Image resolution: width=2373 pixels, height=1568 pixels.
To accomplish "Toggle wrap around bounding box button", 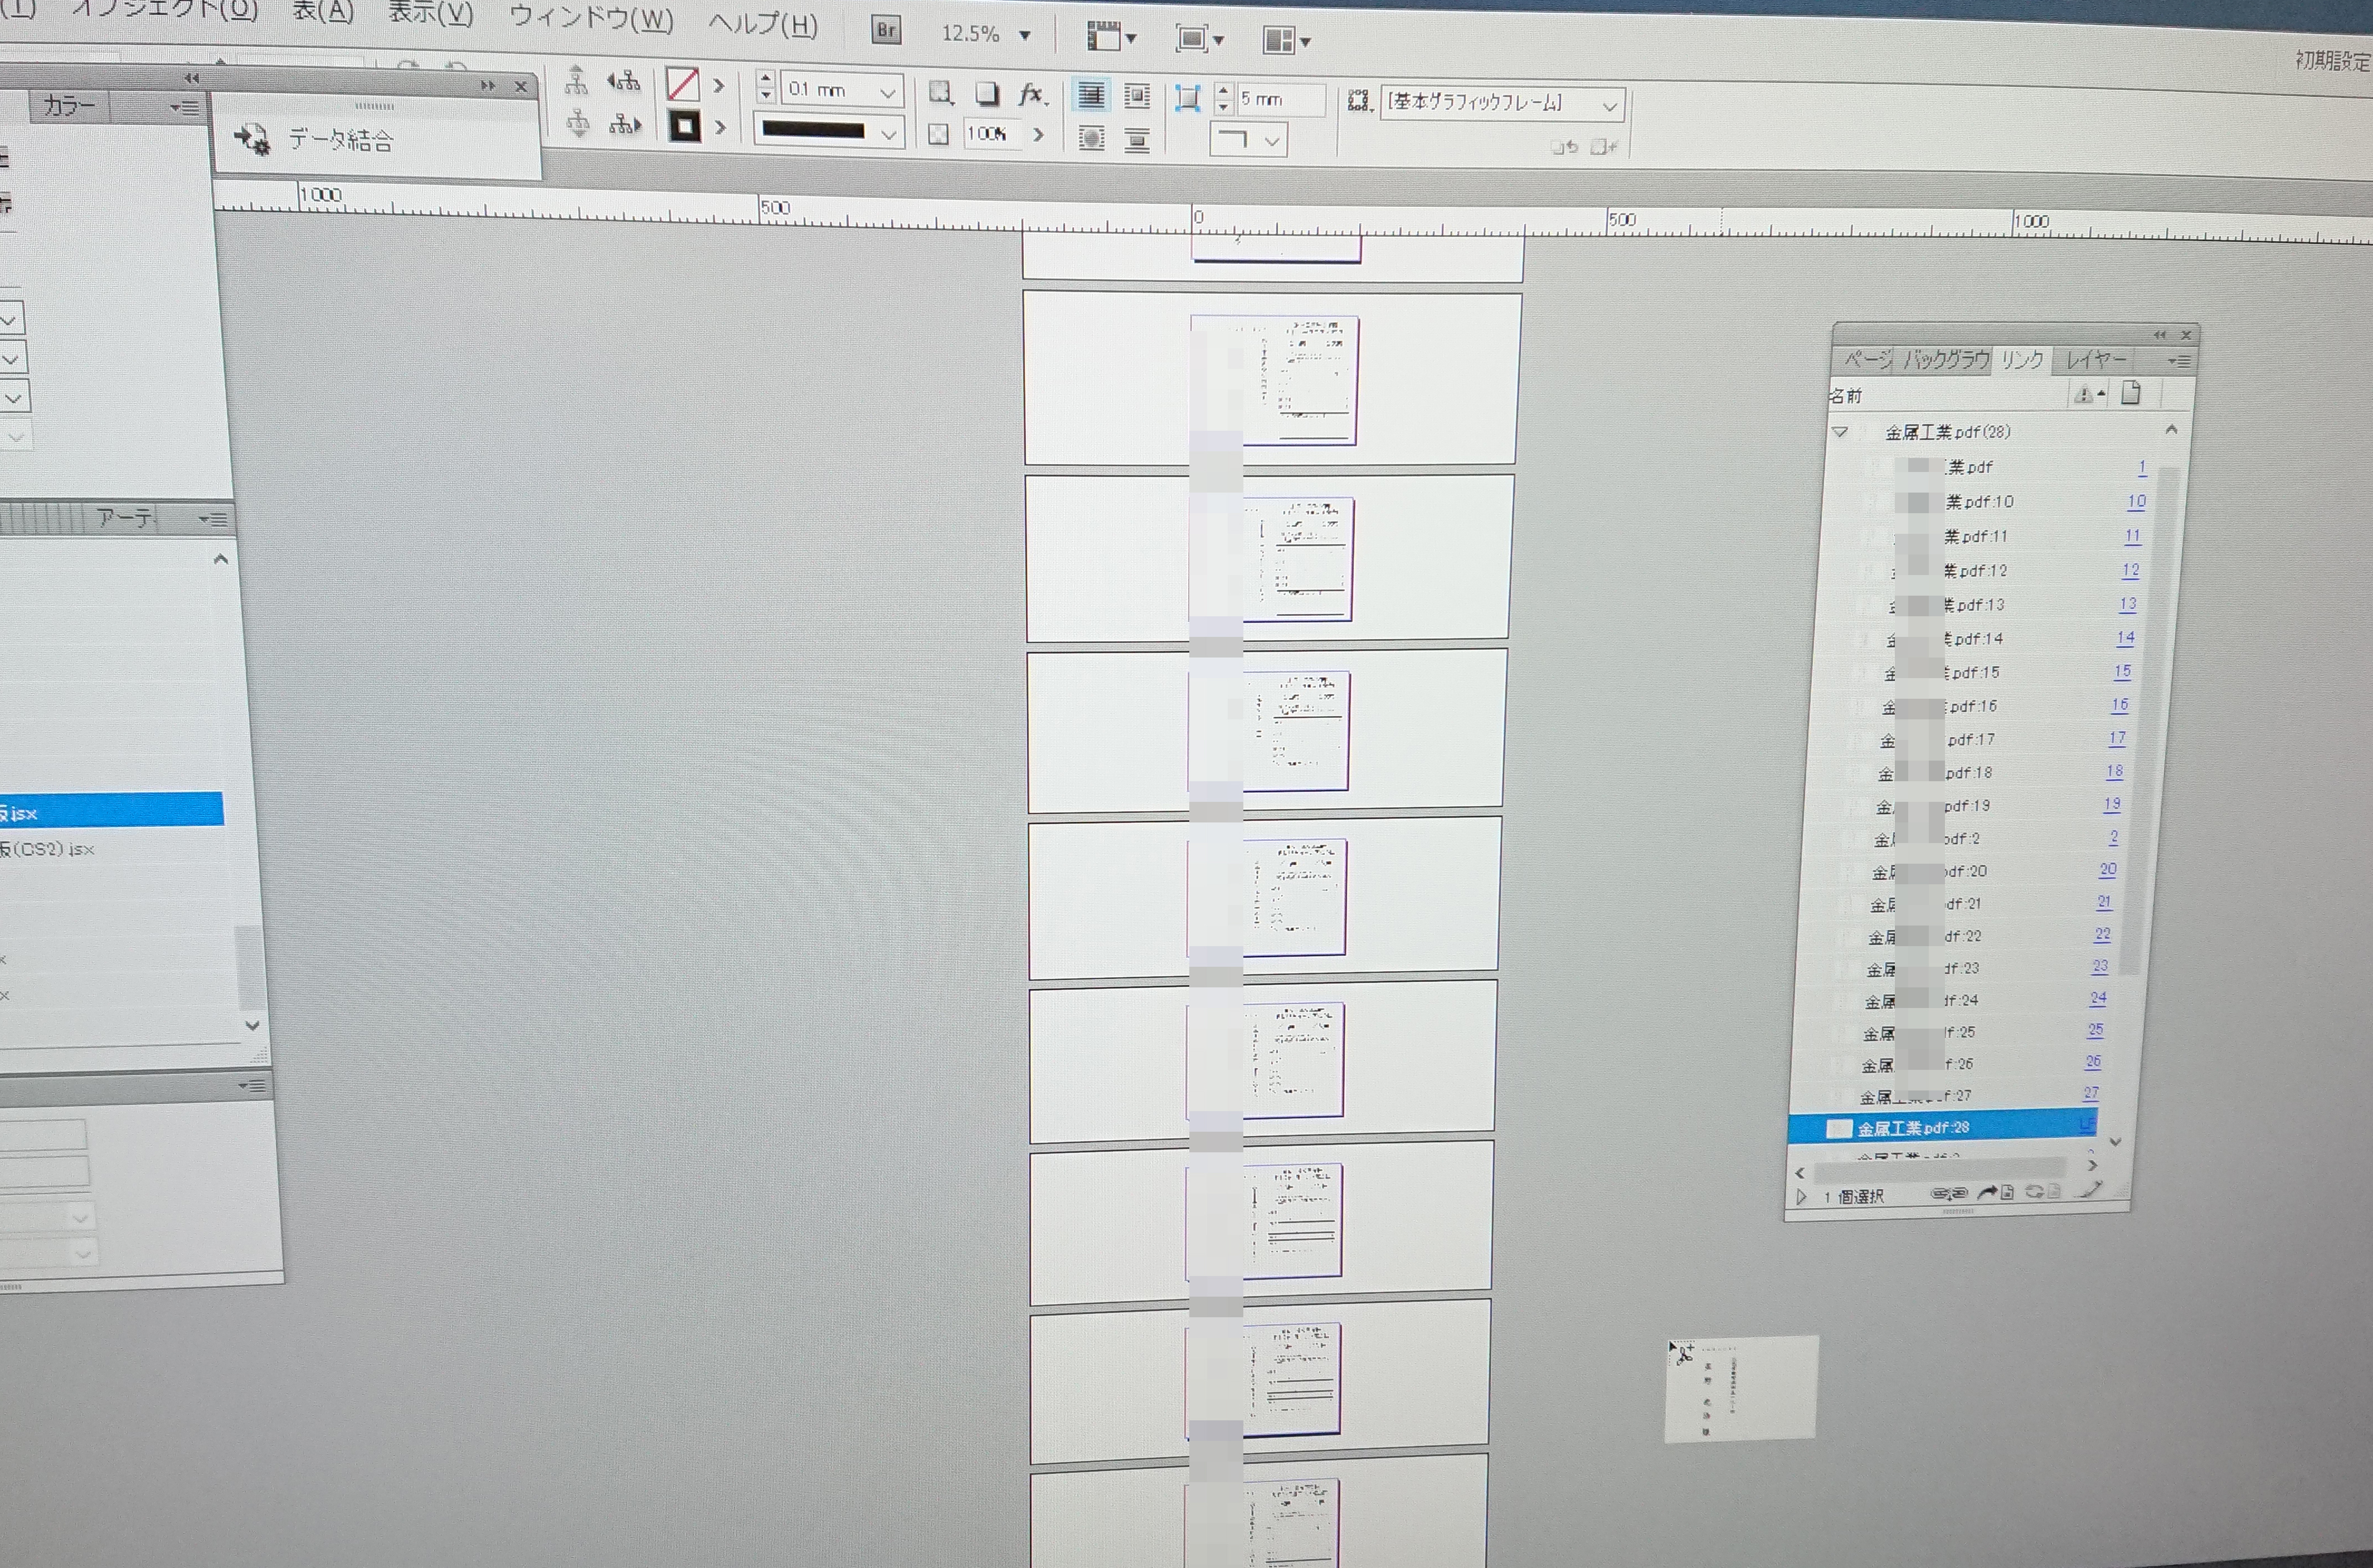I will pos(1137,96).
